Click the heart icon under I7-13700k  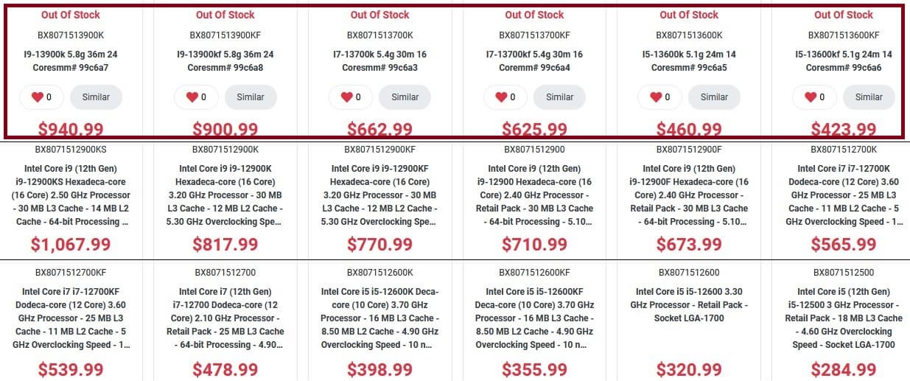pyautogui.click(x=347, y=97)
